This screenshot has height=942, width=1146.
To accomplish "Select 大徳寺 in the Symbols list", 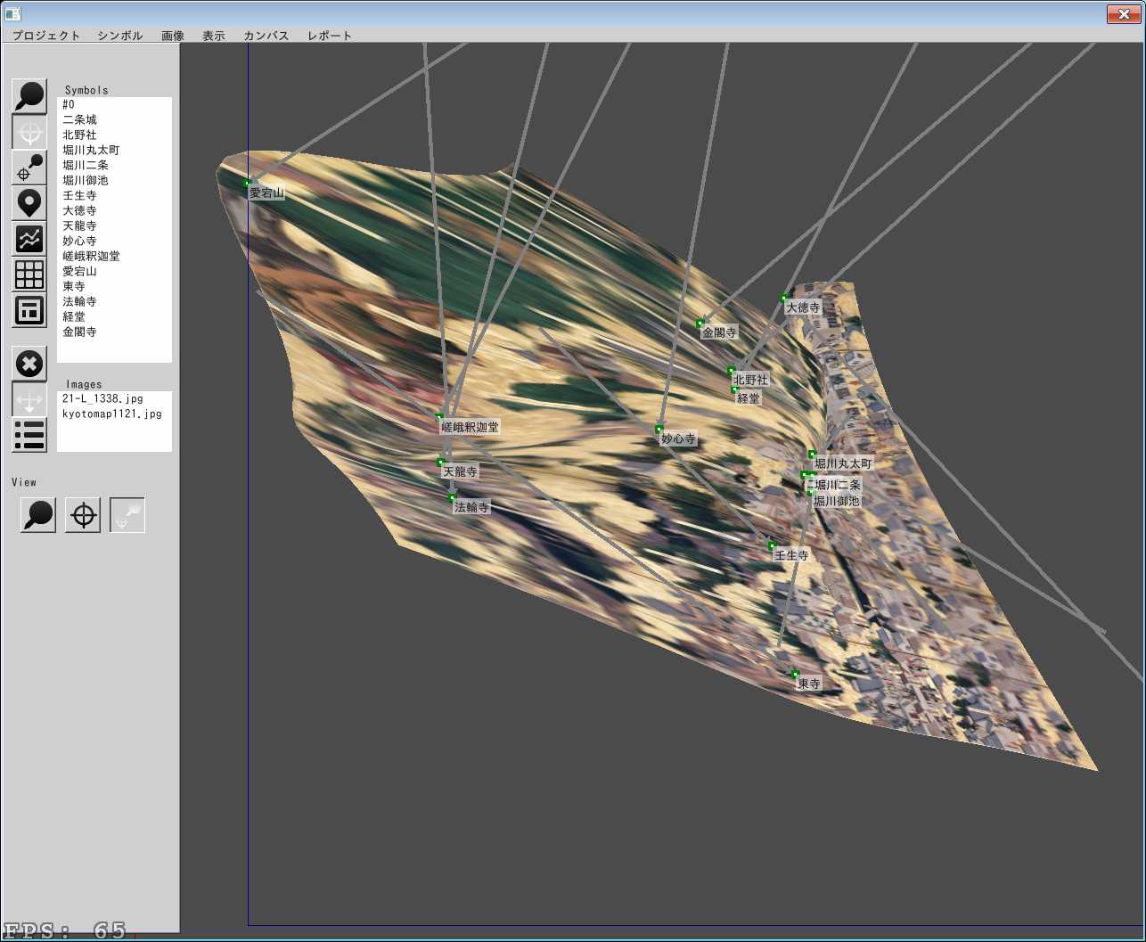I will [x=114, y=210].
